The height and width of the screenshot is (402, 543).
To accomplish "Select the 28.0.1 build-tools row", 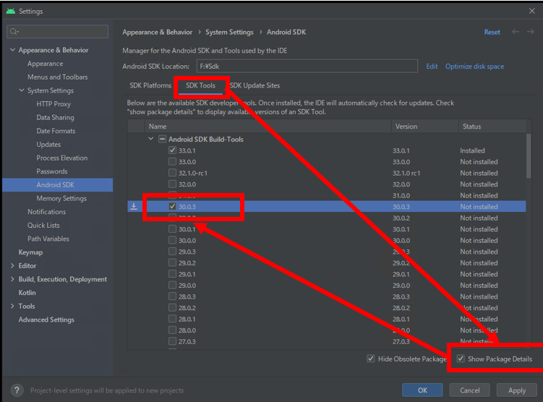I will pyautogui.click(x=327, y=319).
